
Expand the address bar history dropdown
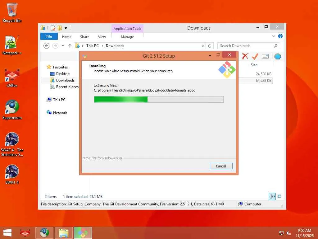click(203, 46)
